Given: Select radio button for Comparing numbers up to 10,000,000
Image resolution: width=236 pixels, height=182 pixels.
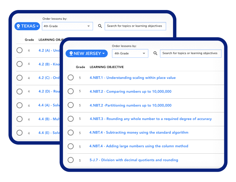Looking at the screenshot, I should click(x=71, y=91).
